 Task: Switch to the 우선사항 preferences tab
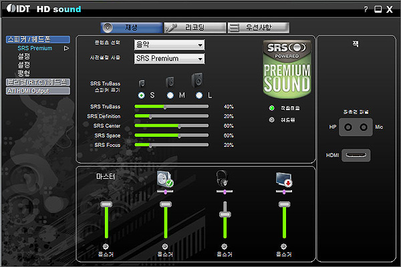(x=258, y=27)
